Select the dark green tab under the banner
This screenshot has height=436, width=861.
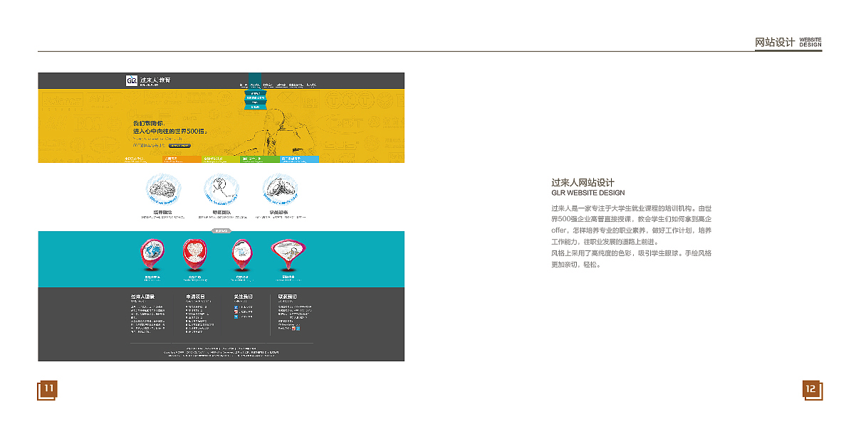(260, 159)
